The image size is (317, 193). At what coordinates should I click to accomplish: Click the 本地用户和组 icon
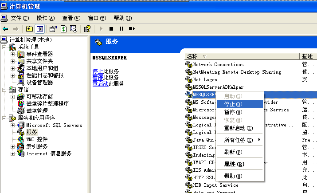click(x=21, y=68)
